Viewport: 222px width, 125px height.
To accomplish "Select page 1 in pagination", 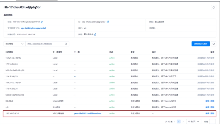I will pos(179,122).
